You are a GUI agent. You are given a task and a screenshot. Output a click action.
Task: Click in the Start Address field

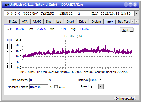click(x=39, y=80)
